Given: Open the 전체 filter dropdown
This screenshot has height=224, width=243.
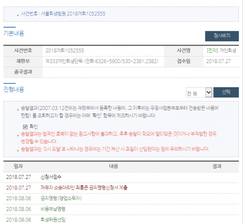Looking at the screenshot, I should 199,93.
